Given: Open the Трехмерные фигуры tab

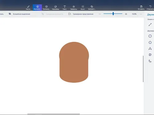Looking at the screenshot, I should (47, 8).
